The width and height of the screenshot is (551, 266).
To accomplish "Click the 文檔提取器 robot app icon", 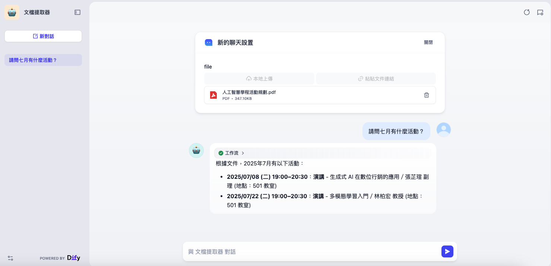I will click(x=12, y=12).
